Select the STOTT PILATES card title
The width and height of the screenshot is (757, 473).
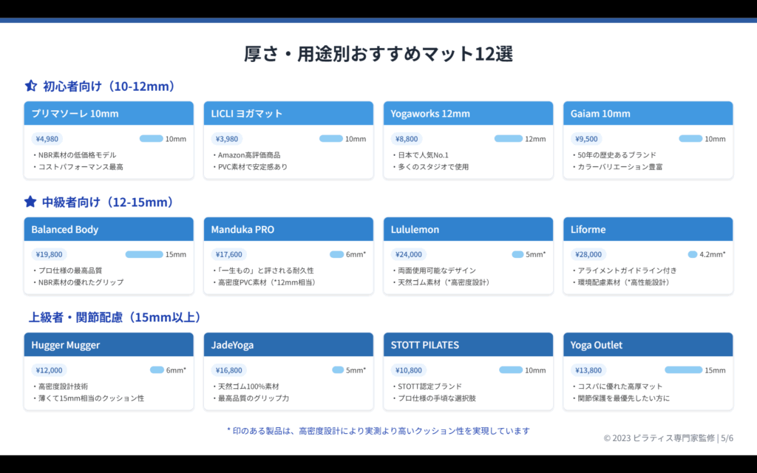point(425,345)
